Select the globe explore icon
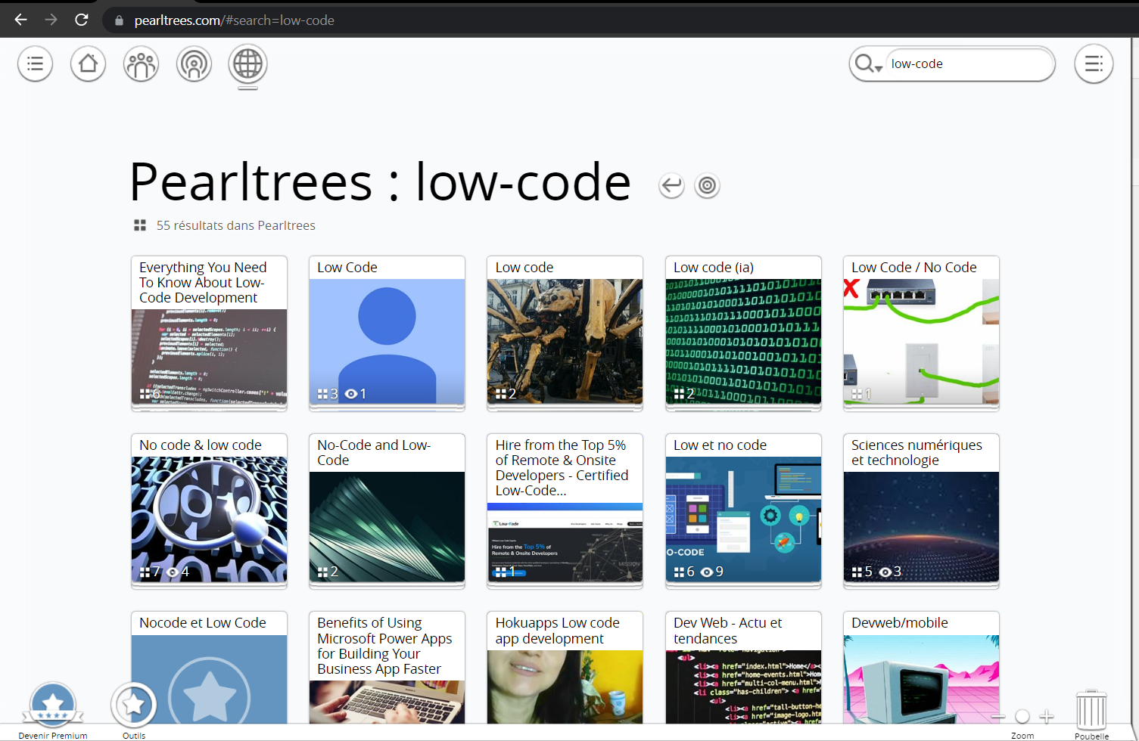 tap(247, 64)
